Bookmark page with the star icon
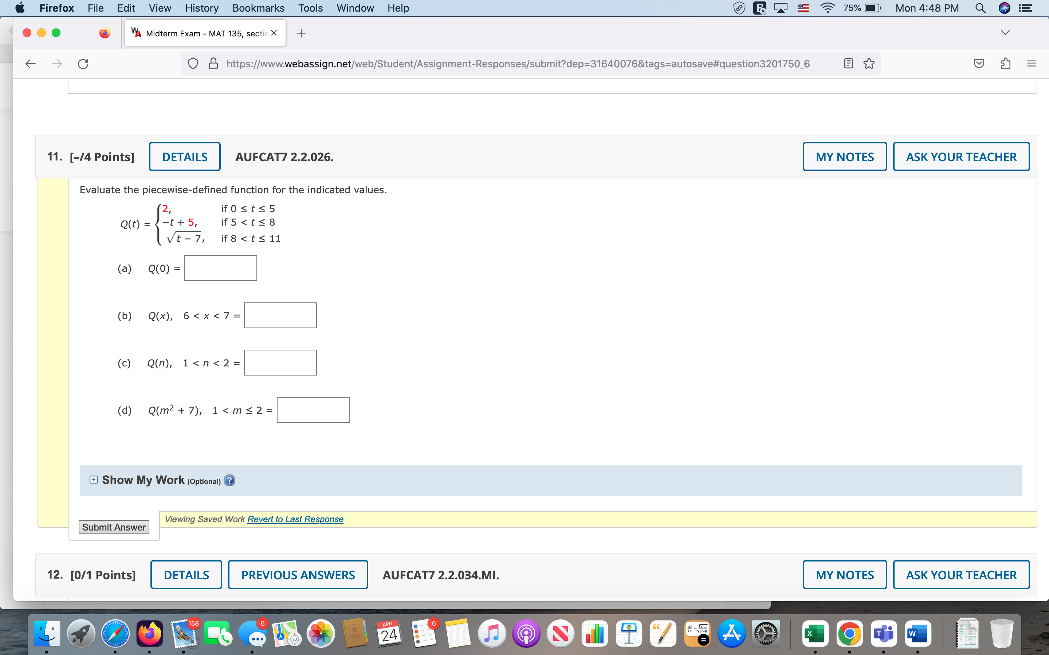The height and width of the screenshot is (655, 1049). [869, 64]
